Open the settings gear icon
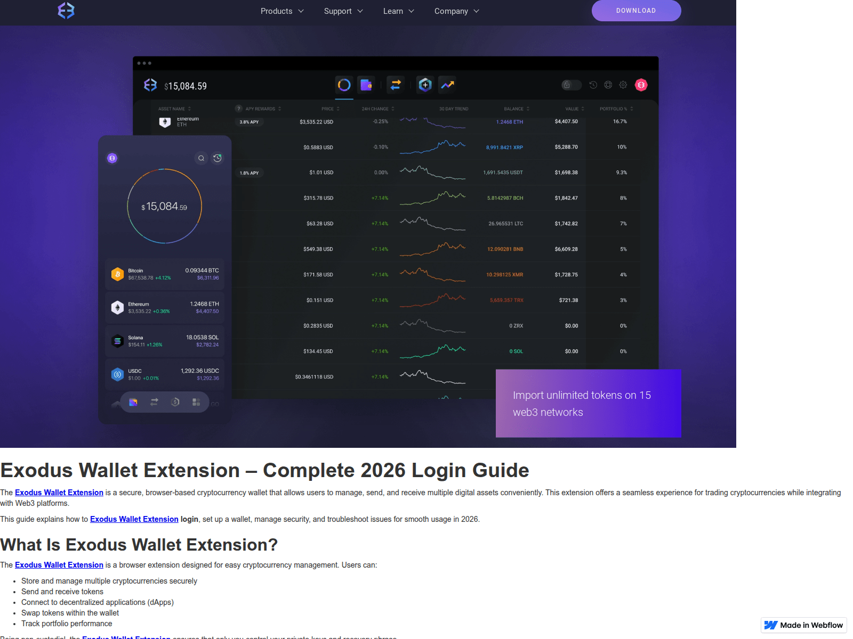The height and width of the screenshot is (639, 853). (623, 85)
